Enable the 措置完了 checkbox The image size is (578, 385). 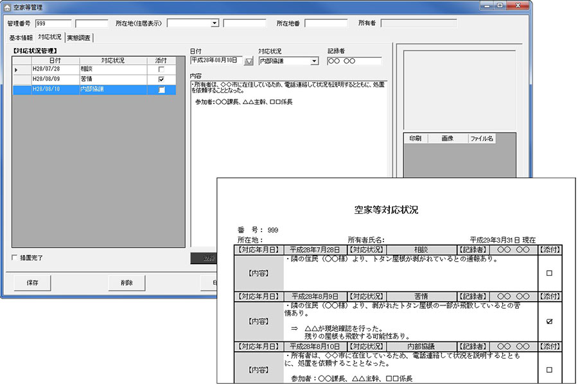click(x=15, y=258)
